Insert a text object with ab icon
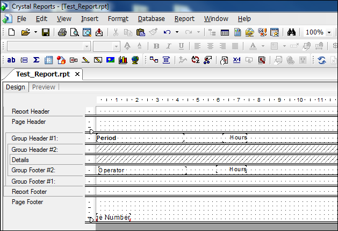 click(11, 60)
